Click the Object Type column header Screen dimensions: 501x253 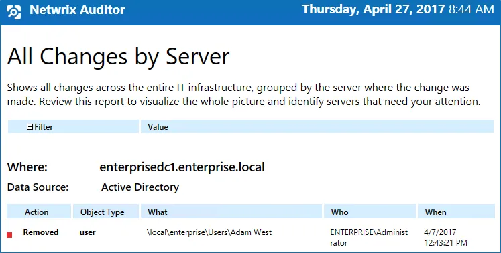(x=106, y=212)
